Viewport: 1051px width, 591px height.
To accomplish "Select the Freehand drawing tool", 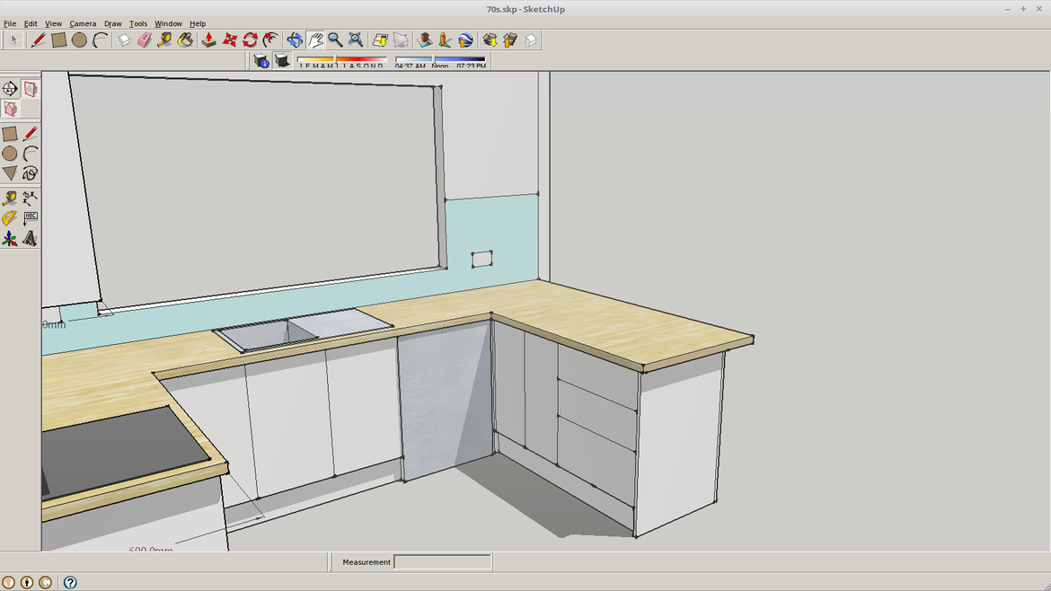I will pos(31,173).
